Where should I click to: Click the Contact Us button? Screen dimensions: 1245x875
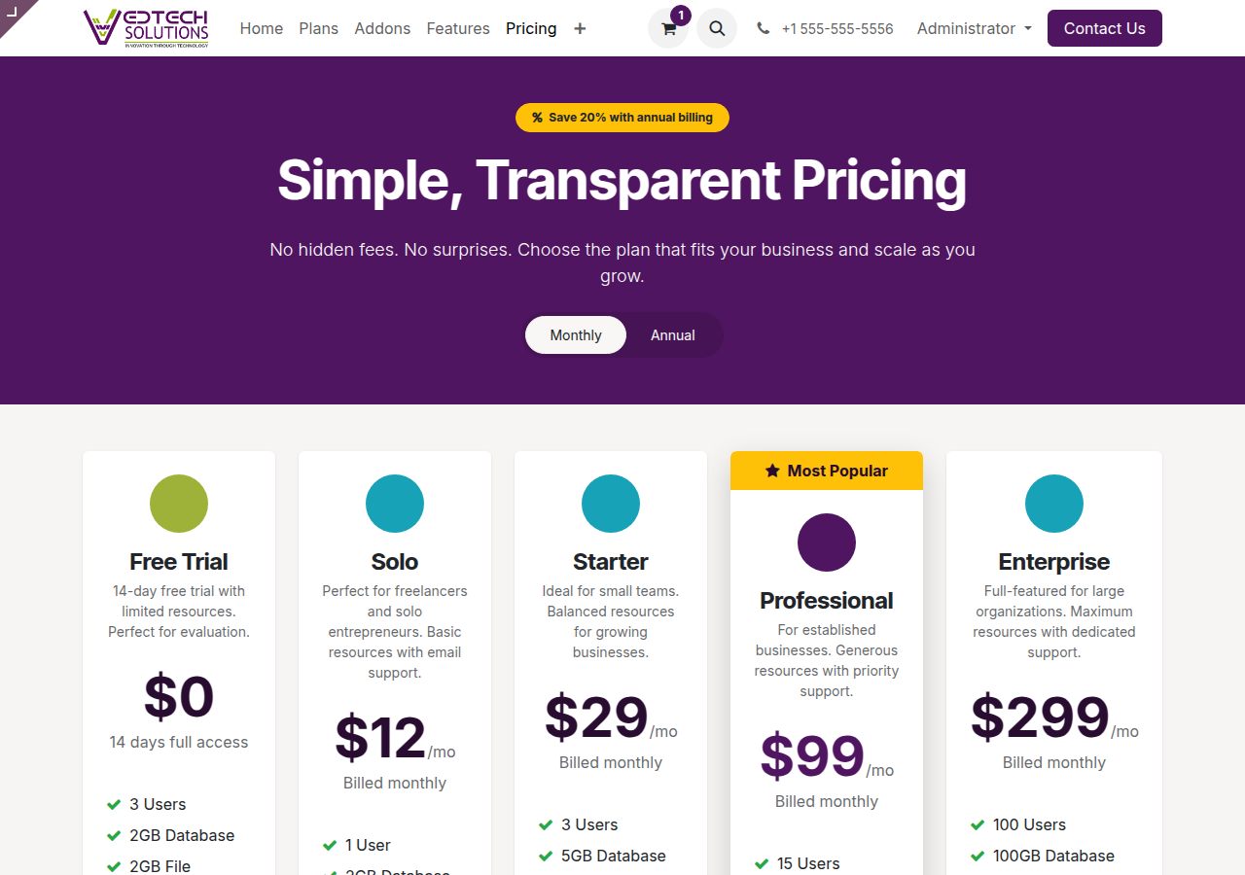pos(1104,28)
